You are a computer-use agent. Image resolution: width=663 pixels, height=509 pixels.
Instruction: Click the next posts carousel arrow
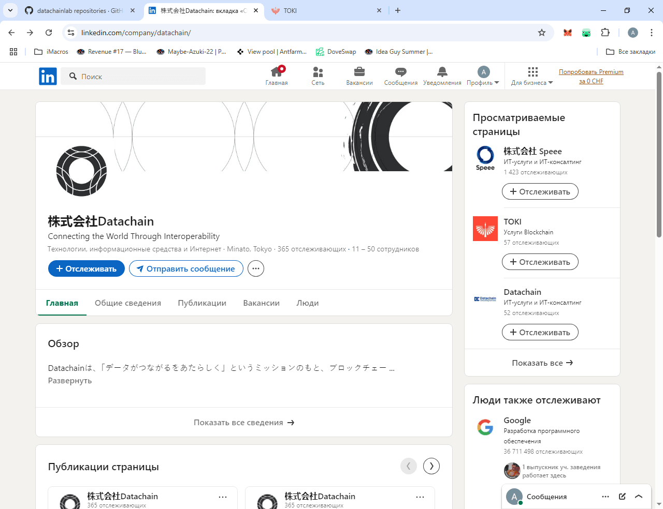pos(431,466)
